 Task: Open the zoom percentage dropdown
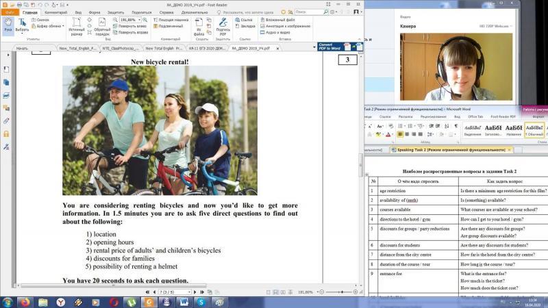pyautogui.click(x=139, y=20)
